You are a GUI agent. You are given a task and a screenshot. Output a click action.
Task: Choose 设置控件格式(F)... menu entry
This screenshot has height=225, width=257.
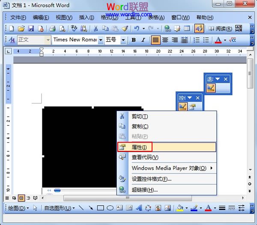(x=167, y=179)
